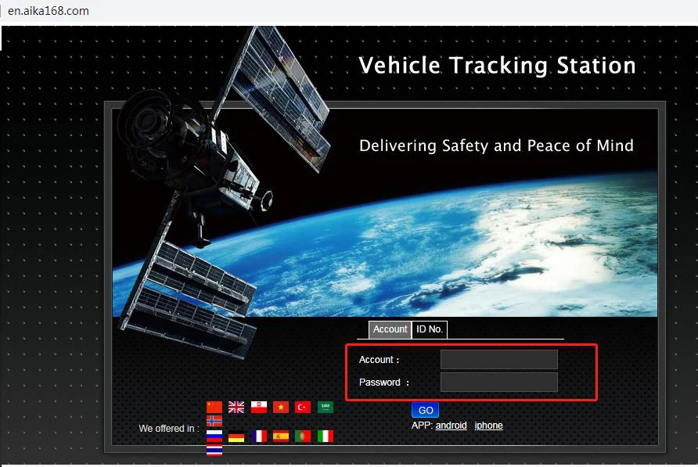Focus the Account input field
The height and width of the screenshot is (467, 698).
(x=499, y=359)
